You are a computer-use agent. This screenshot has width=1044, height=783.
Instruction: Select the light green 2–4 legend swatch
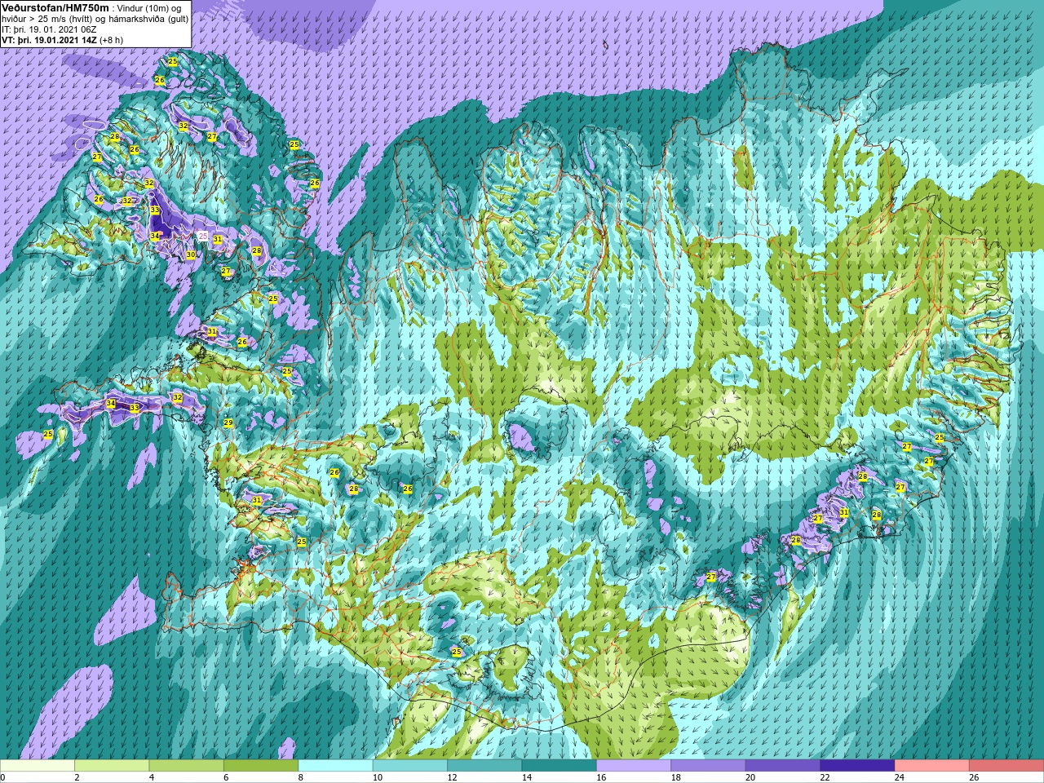pos(112,766)
